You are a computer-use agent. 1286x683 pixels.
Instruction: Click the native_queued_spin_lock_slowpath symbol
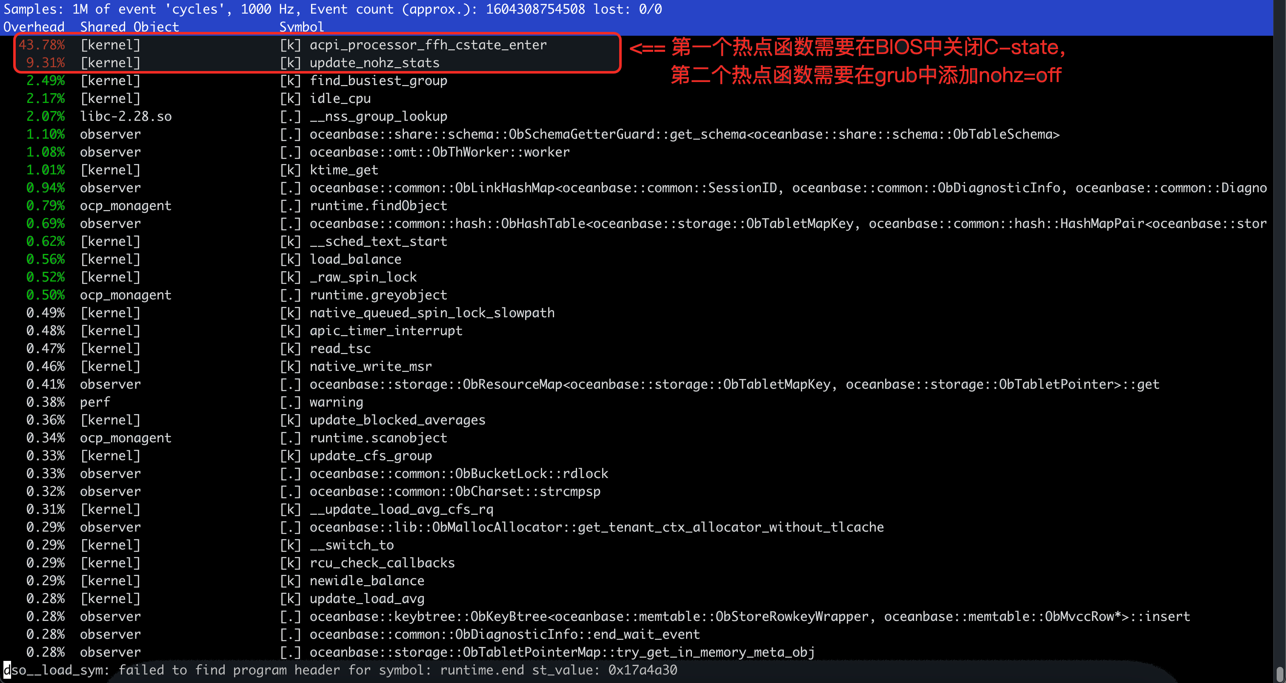(432, 313)
